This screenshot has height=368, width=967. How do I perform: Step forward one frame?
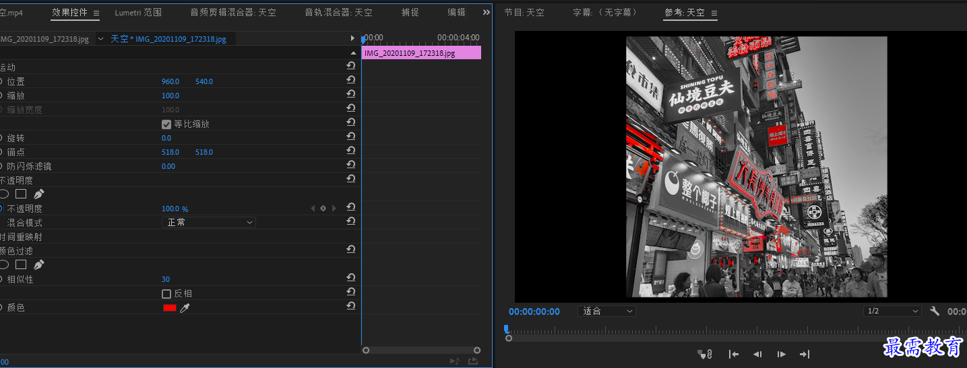[x=781, y=354]
